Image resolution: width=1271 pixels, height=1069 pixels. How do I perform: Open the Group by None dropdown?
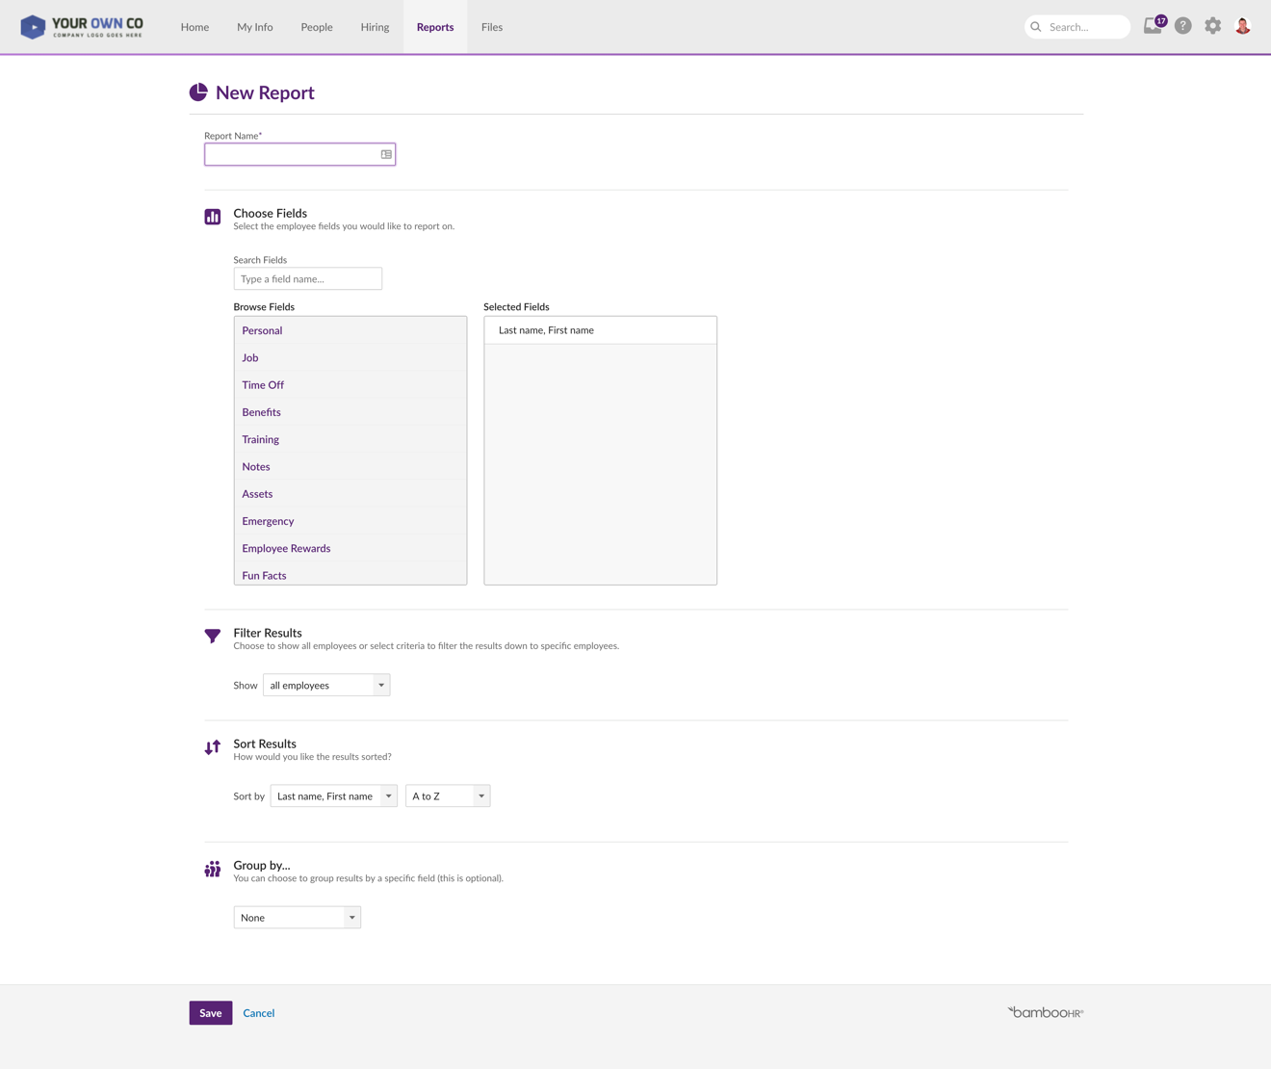298,917
